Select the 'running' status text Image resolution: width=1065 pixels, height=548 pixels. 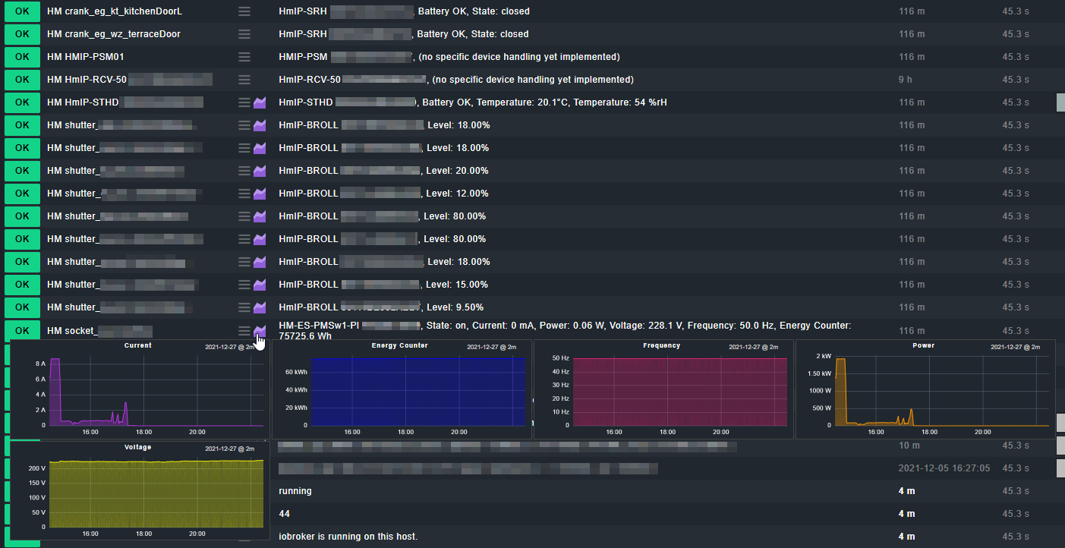295,491
